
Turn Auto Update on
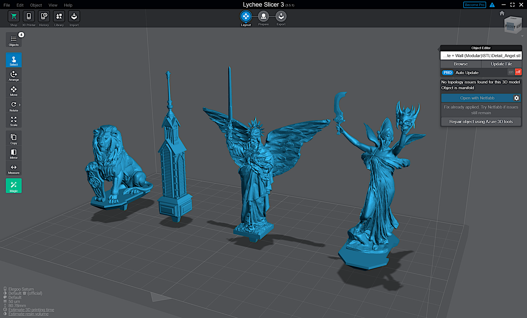pyautogui.click(x=511, y=72)
